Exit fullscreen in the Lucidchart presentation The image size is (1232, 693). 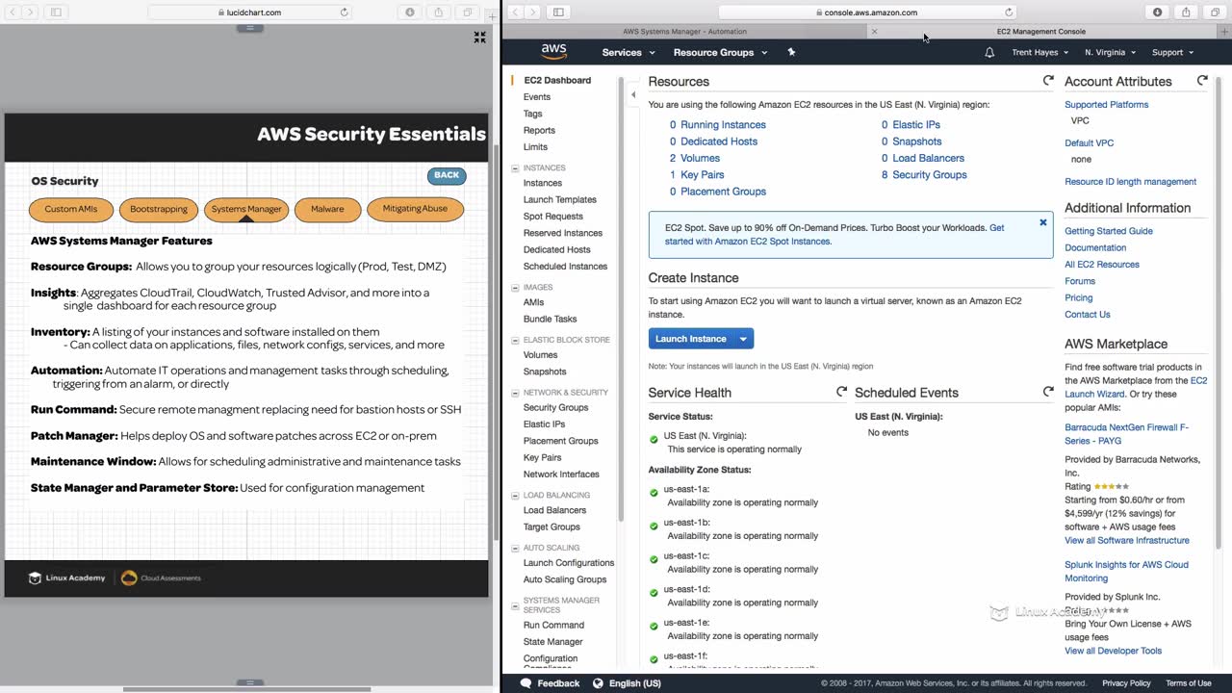pyautogui.click(x=479, y=38)
